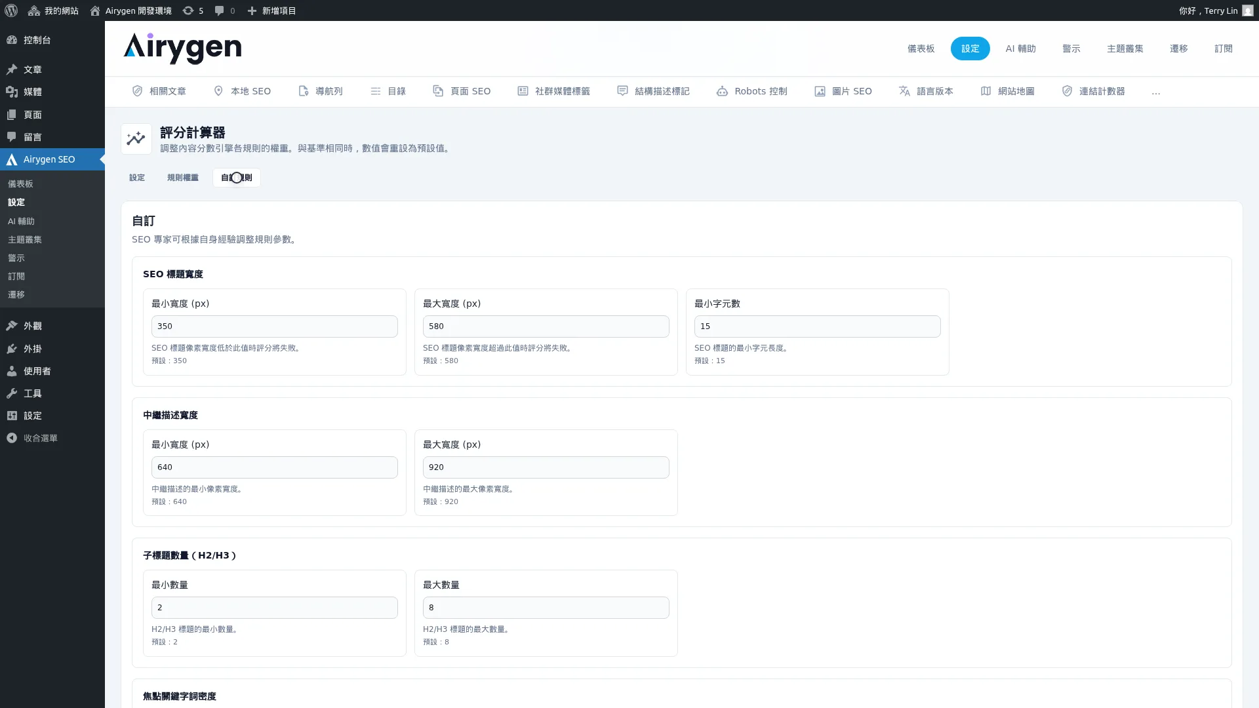Screen dimensions: 1259x708
Task: Click the active 設定 pill in top navigation
Action: pos(970,49)
